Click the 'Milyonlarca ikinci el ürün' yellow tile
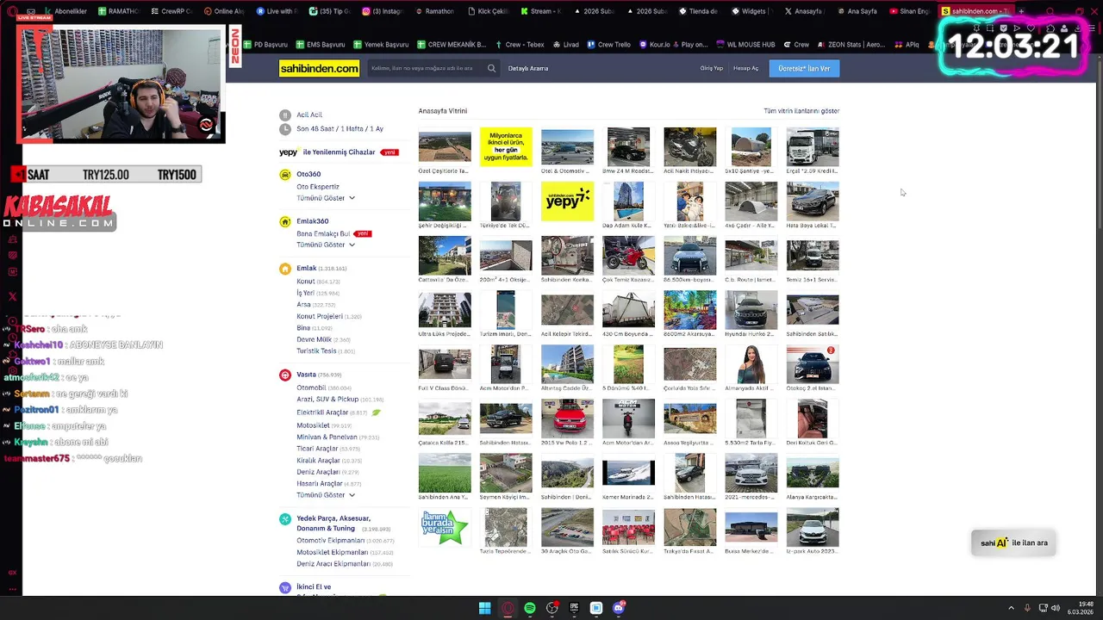The height and width of the screenshot is (620, 1103). tap(506, 146)
